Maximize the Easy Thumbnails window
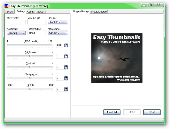170x129 pixels. (150, 5)
